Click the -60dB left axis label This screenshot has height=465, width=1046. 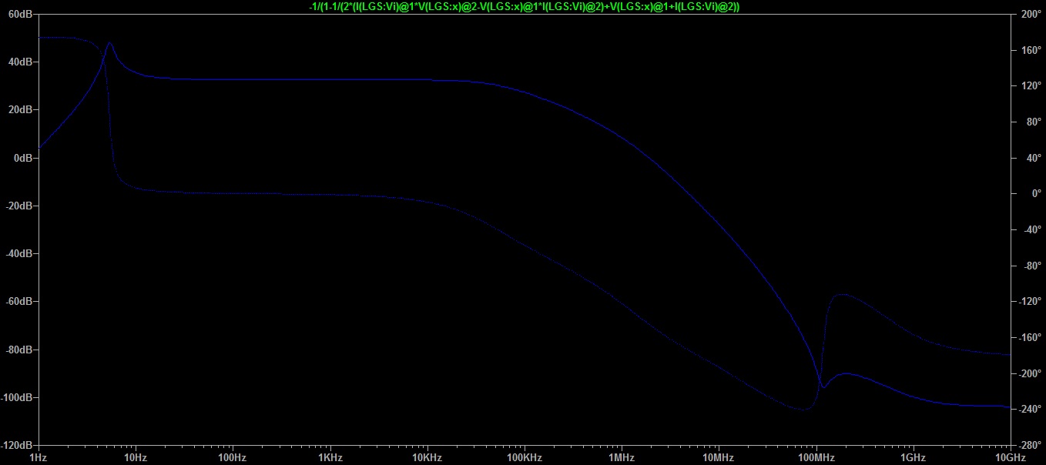point(18,301)
